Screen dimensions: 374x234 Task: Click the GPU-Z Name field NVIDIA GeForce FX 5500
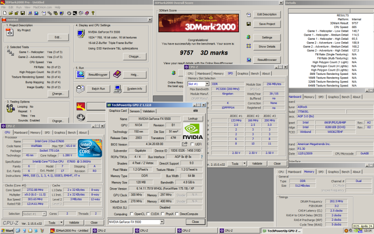[x=155, y=119]
